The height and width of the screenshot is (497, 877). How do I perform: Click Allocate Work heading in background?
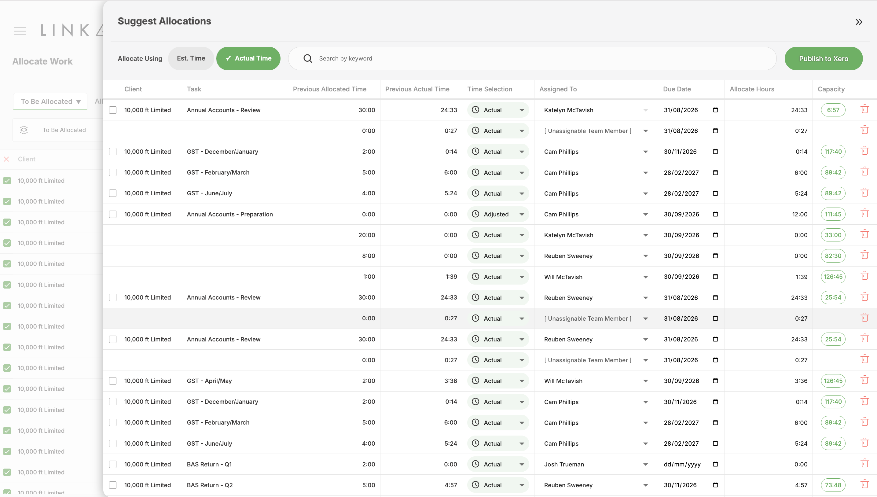point(42,61)
